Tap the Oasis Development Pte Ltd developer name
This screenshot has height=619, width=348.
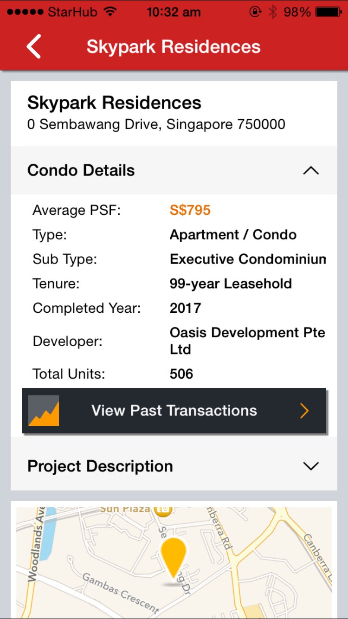[x=247, y=341]
